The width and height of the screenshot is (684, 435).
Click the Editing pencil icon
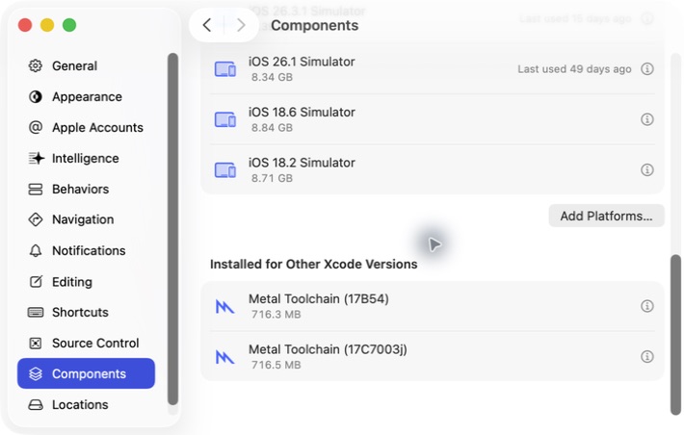click(x=36, y=282)
